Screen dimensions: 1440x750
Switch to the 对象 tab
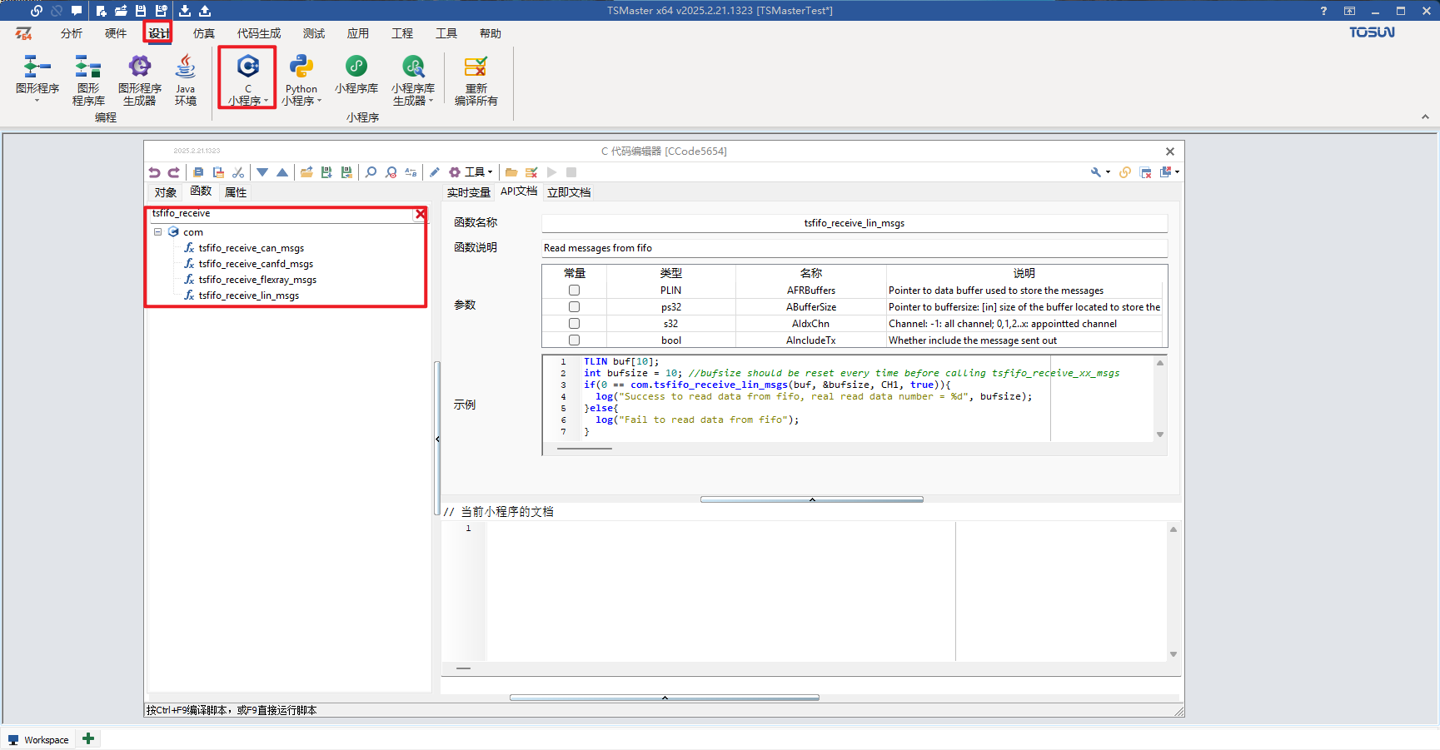click(166, 192)
